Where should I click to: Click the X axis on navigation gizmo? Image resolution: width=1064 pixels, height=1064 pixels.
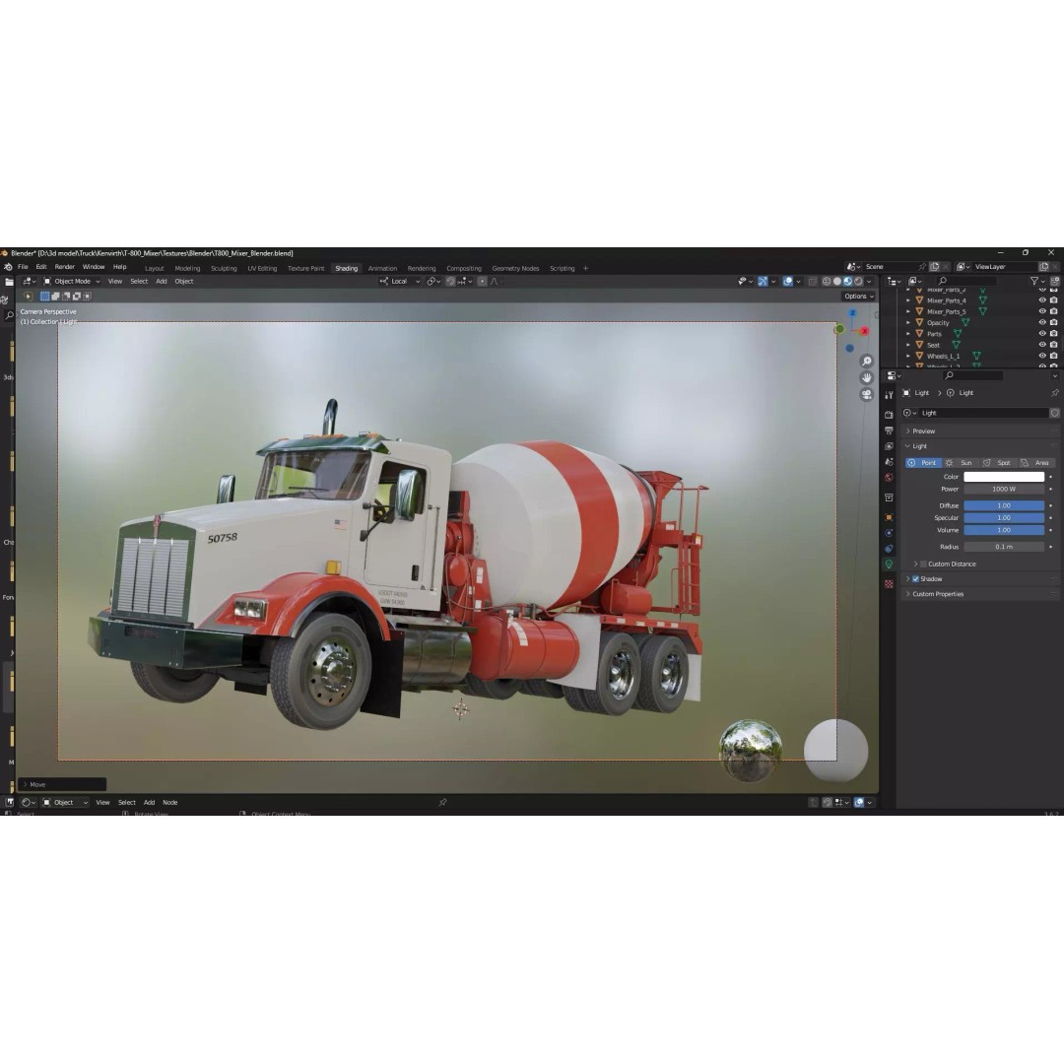(865, 331)
